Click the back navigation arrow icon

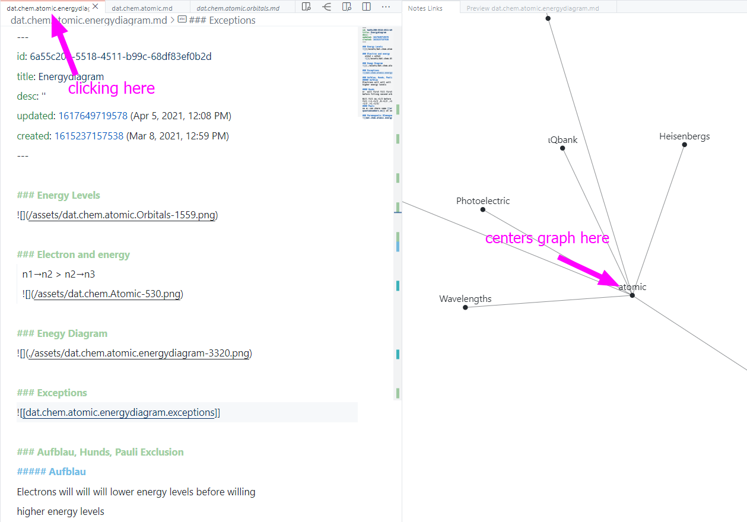tap(326, 7)
